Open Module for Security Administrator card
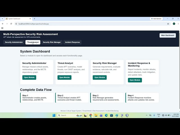Viewport: 180px width, 135px height. click(29, 78)
